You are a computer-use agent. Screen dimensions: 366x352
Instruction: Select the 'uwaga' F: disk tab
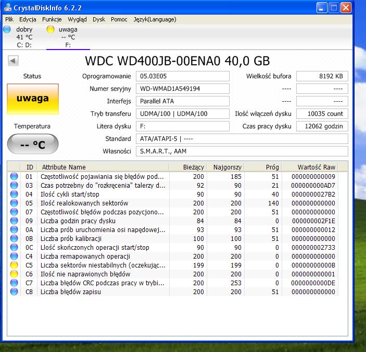[68, 37]
